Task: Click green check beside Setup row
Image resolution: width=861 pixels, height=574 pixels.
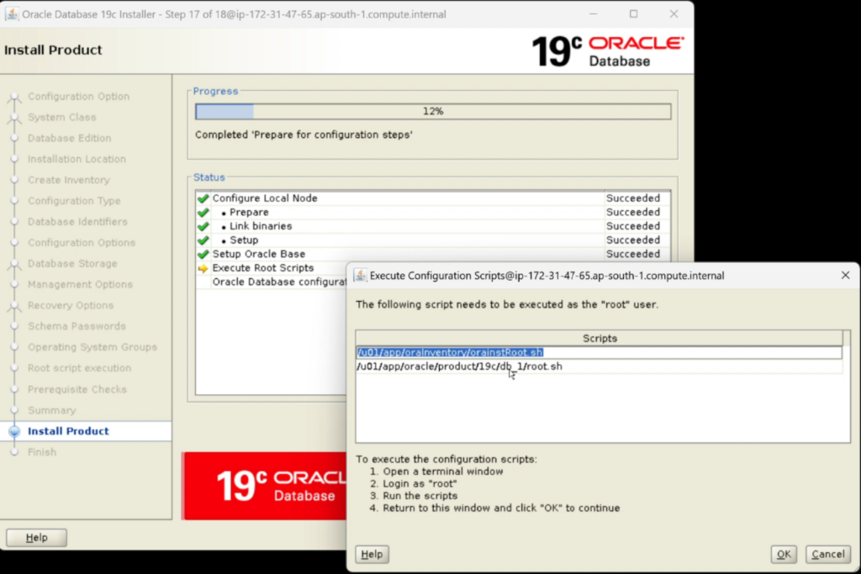Action: (203, 240)
